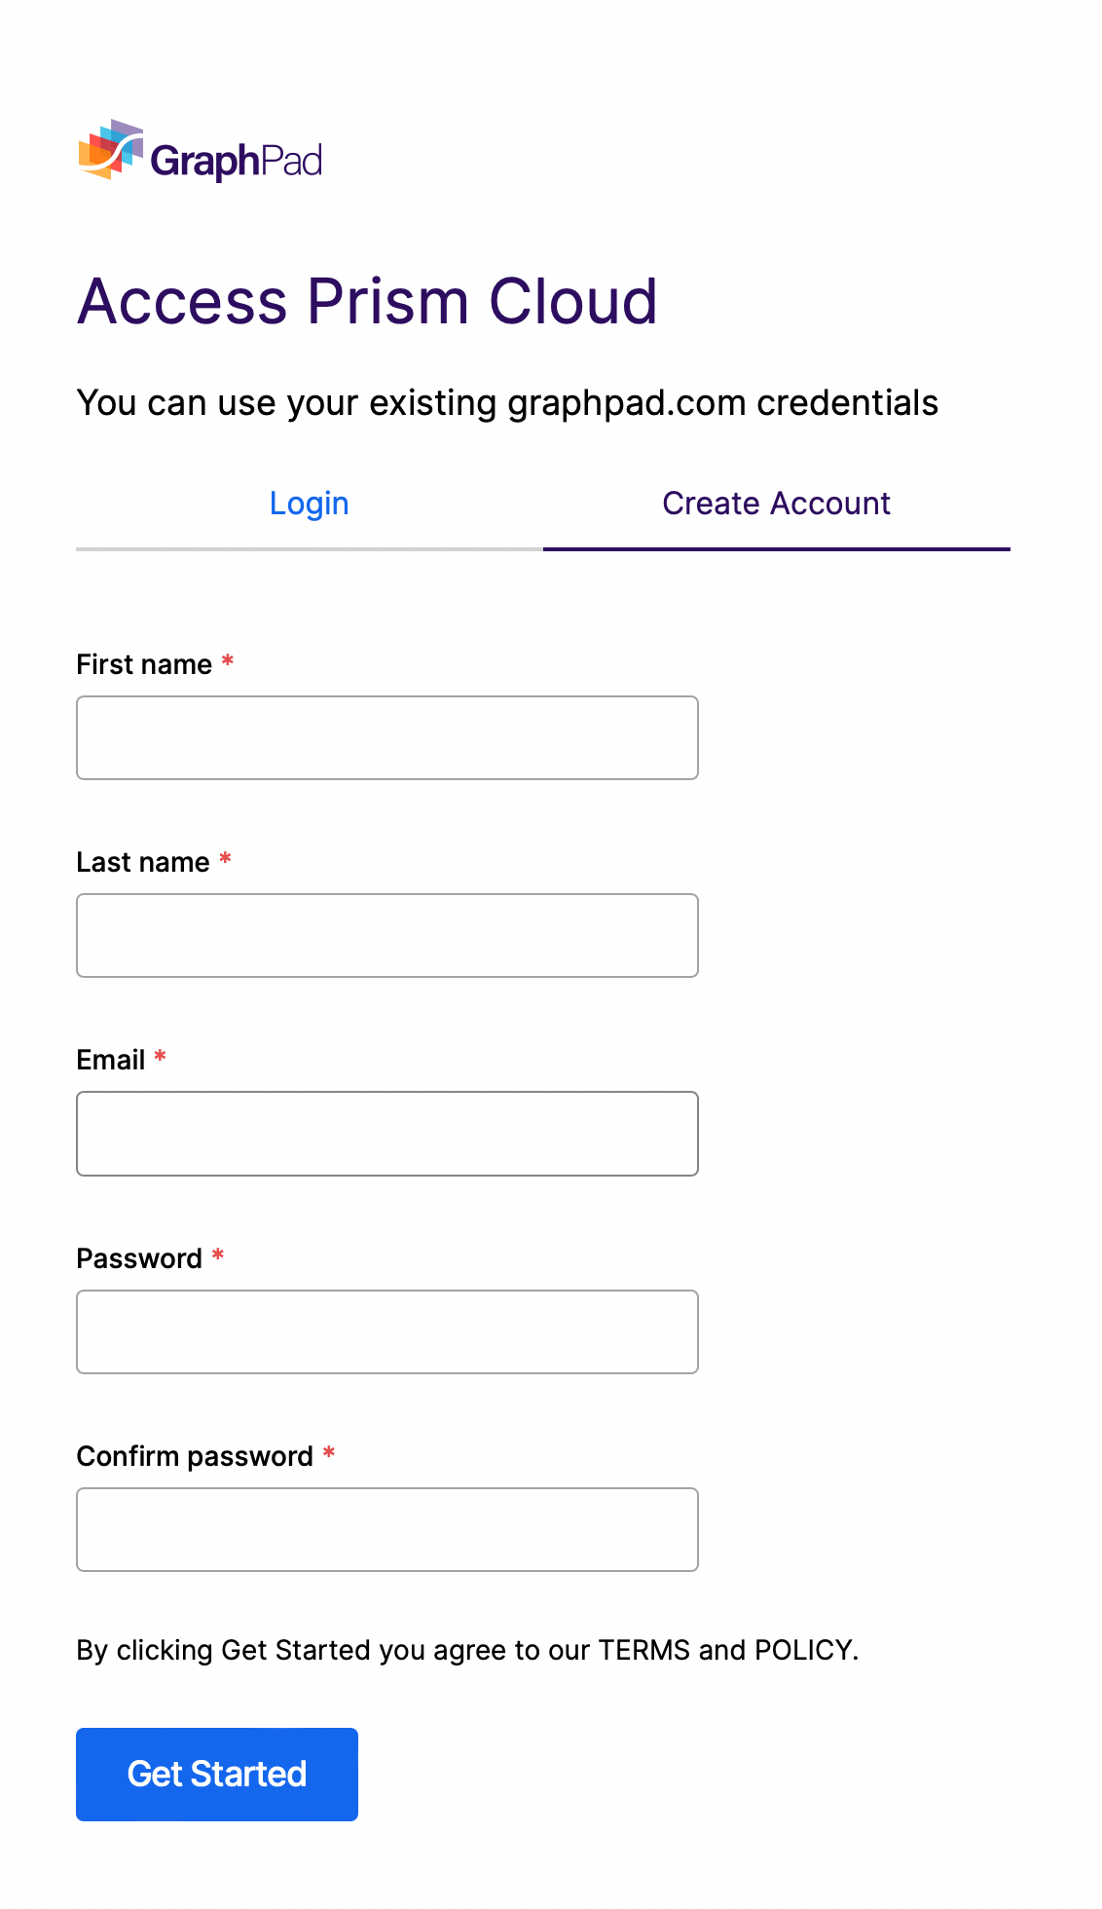Click the required asterisk next to First name
The height and width of the screenshot is (1909, 1102).
[x=227, y=660]
